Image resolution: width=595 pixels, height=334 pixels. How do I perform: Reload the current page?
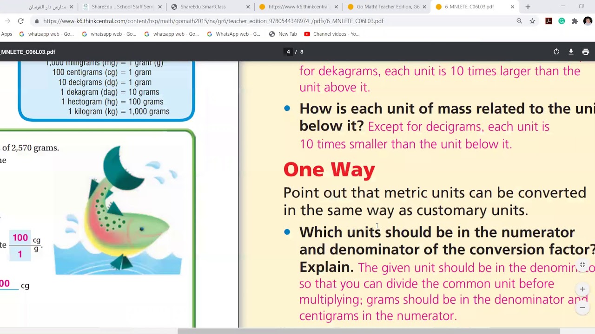20,21
